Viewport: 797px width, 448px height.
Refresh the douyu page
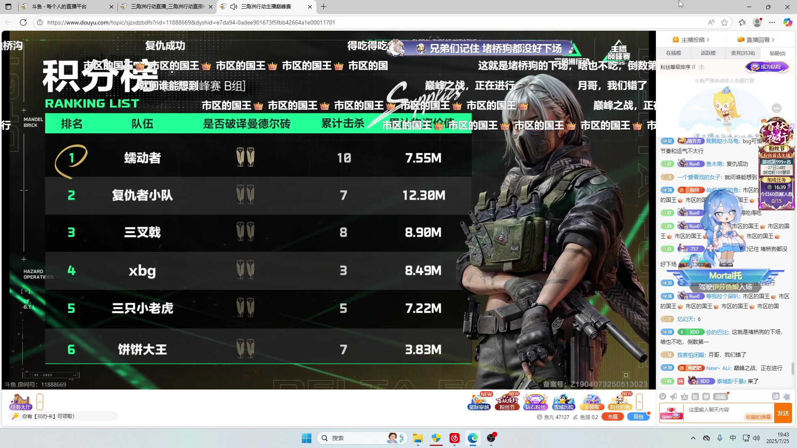point(23,22)
